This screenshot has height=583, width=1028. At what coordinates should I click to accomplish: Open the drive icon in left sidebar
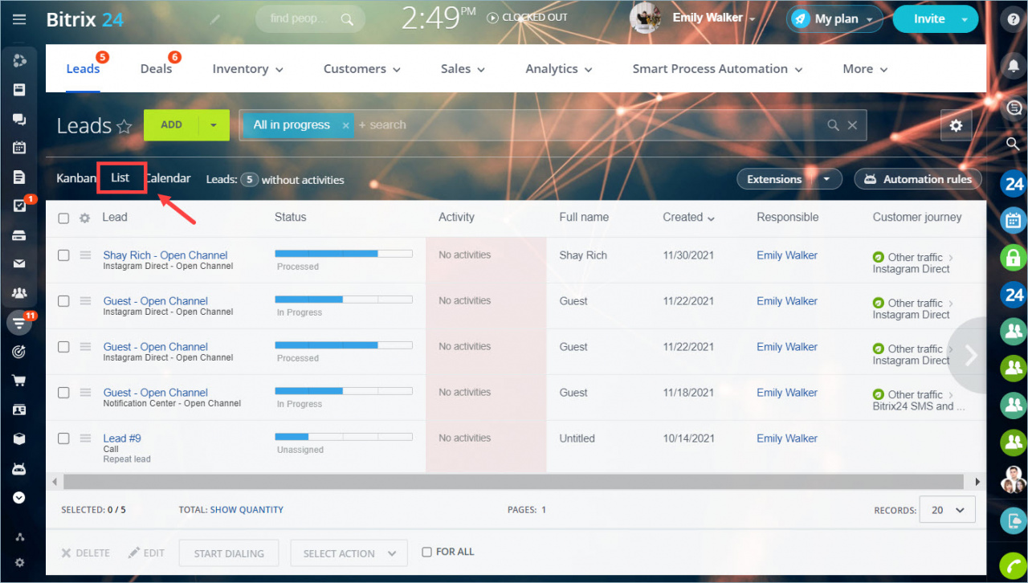(x=19, y=235)
